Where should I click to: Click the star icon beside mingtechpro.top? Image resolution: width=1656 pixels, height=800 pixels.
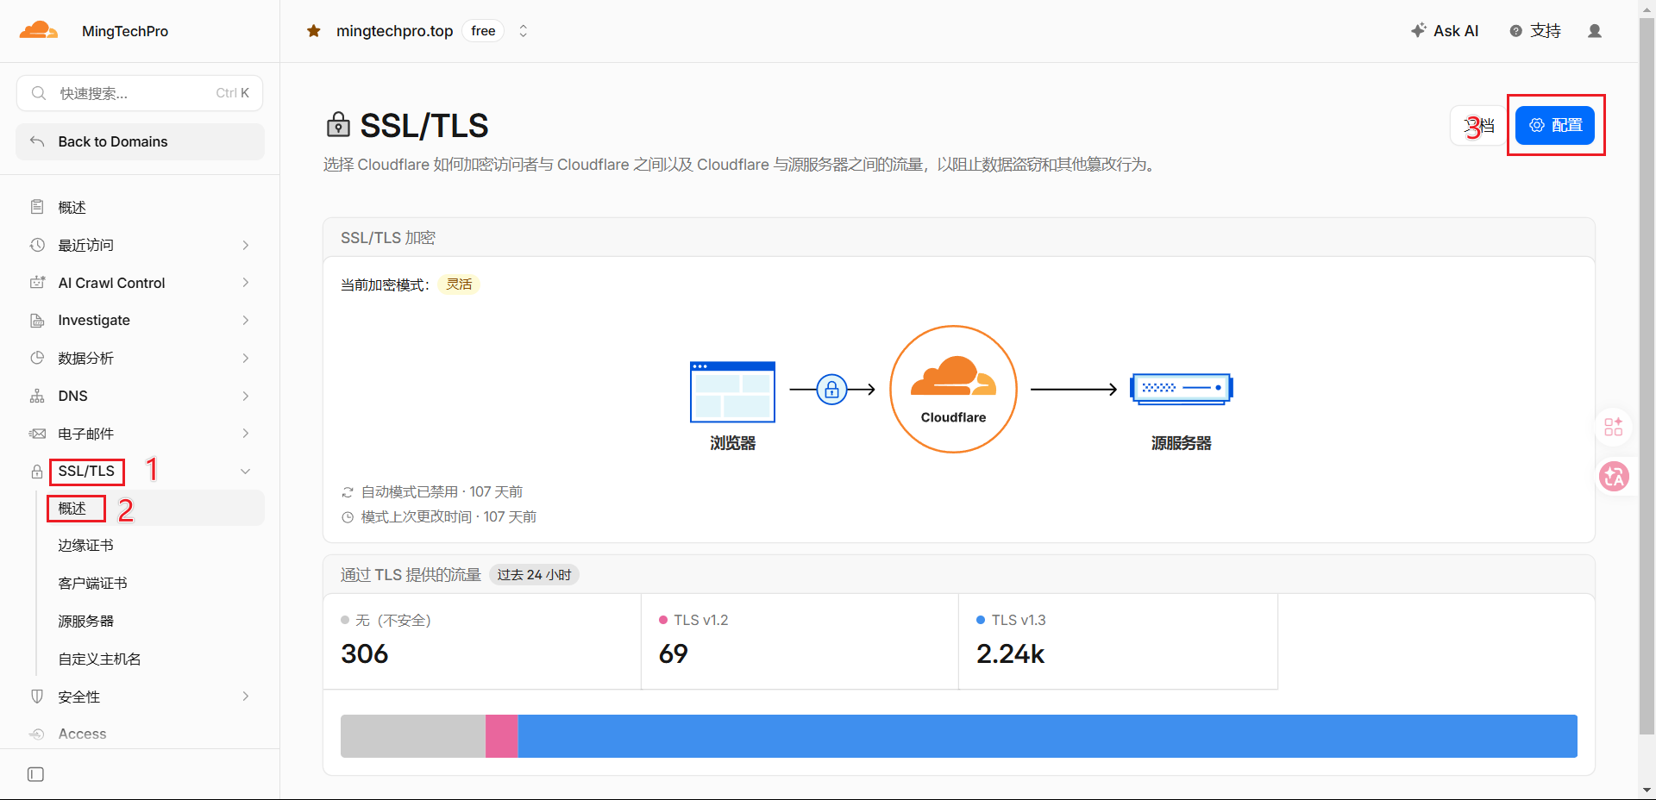pos(314,31)
